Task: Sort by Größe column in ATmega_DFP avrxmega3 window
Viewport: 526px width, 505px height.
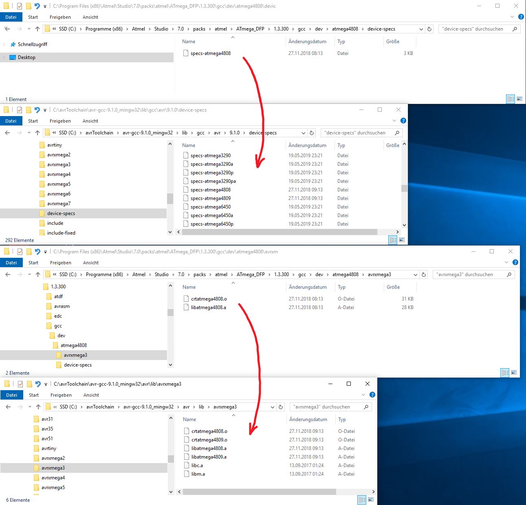Action: [393, 287]
